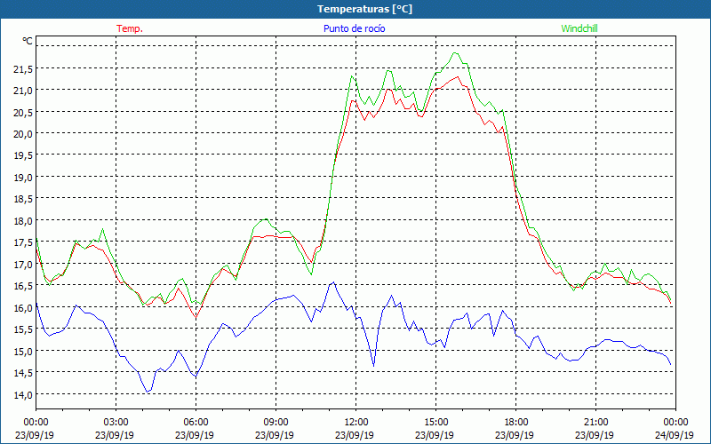
Task: Select the blue 'Punto de rocío' legend label
Action: click(354, 28)
